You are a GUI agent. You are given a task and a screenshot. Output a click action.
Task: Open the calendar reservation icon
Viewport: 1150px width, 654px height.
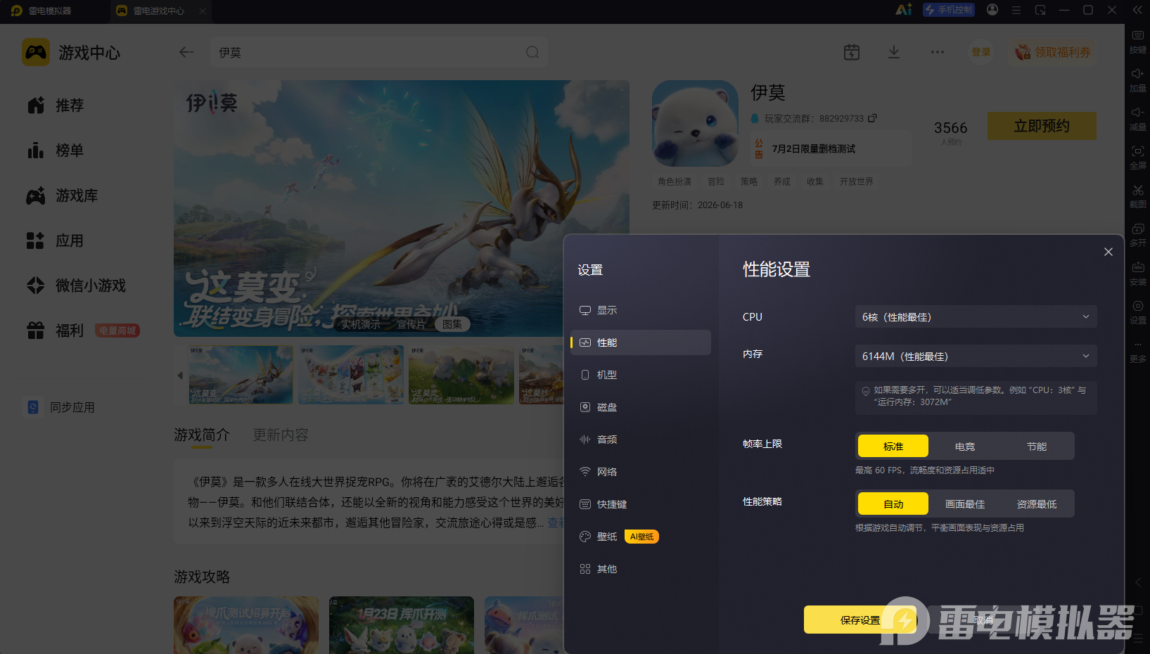click(852, 52)
